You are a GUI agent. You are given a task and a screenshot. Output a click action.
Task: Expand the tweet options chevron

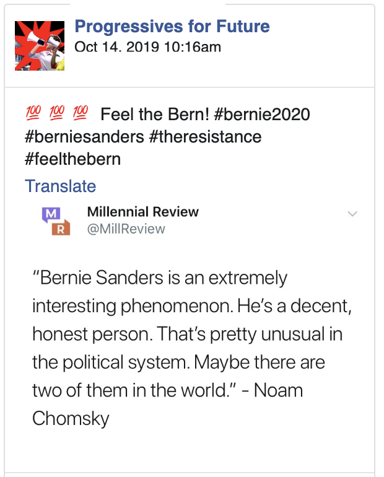pos(352,214)
